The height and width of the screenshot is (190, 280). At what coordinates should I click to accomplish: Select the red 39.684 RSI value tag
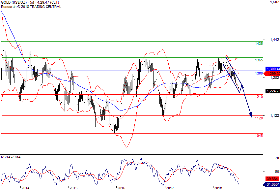(273, 179)
